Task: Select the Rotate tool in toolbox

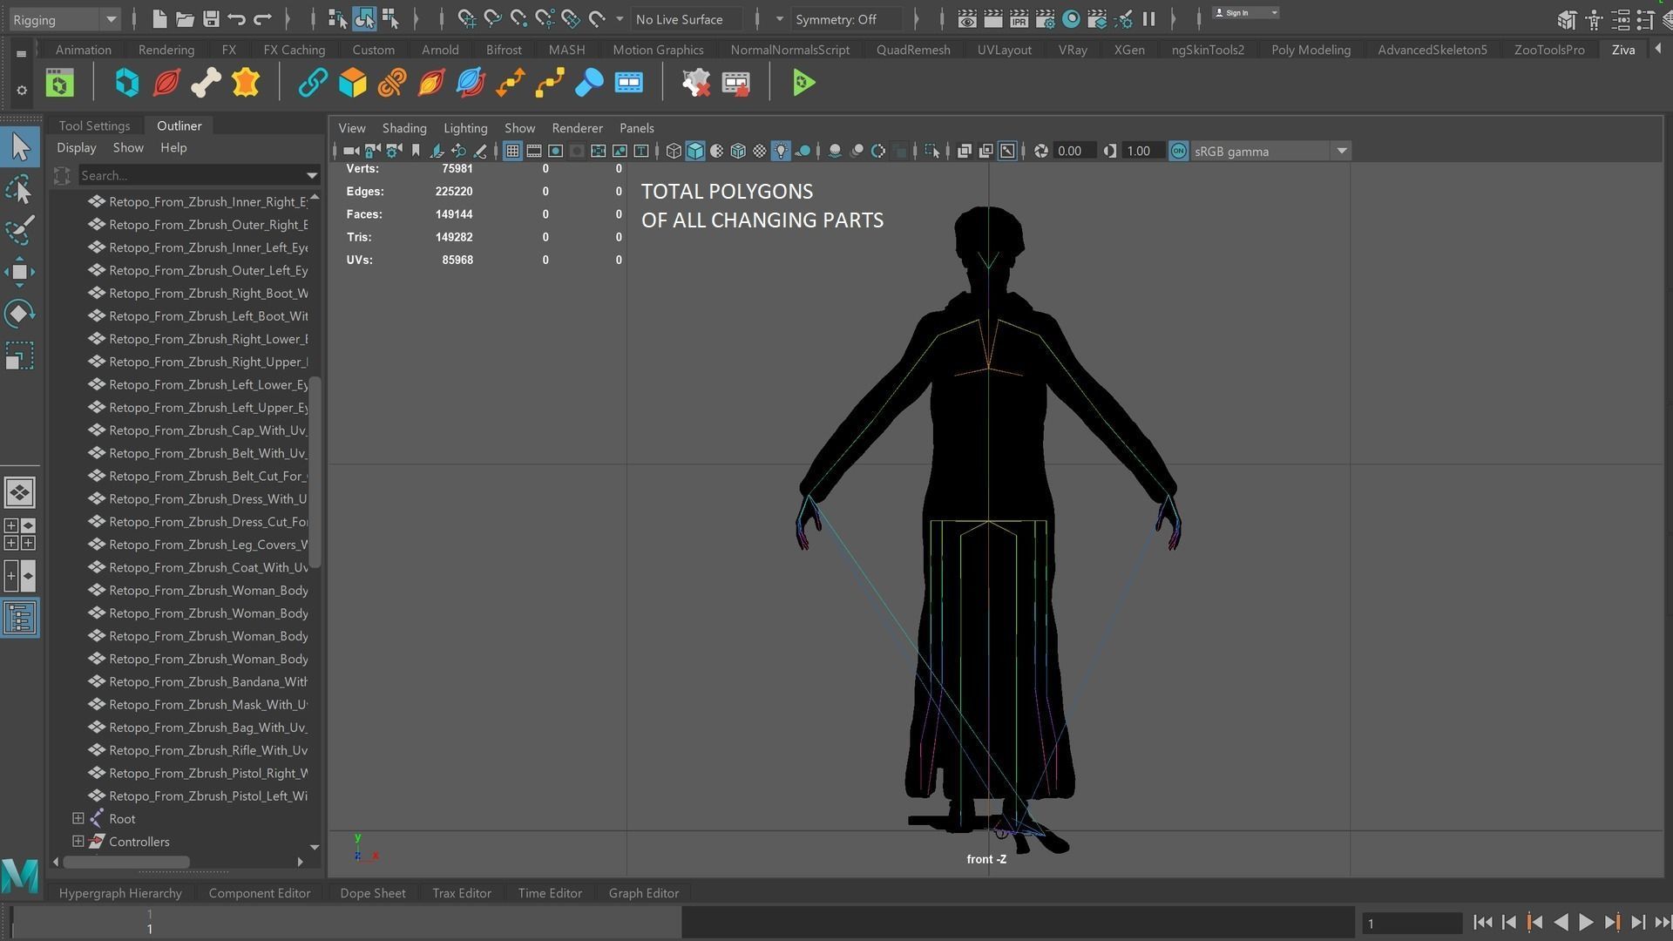Action: click(x=19, y=314)
